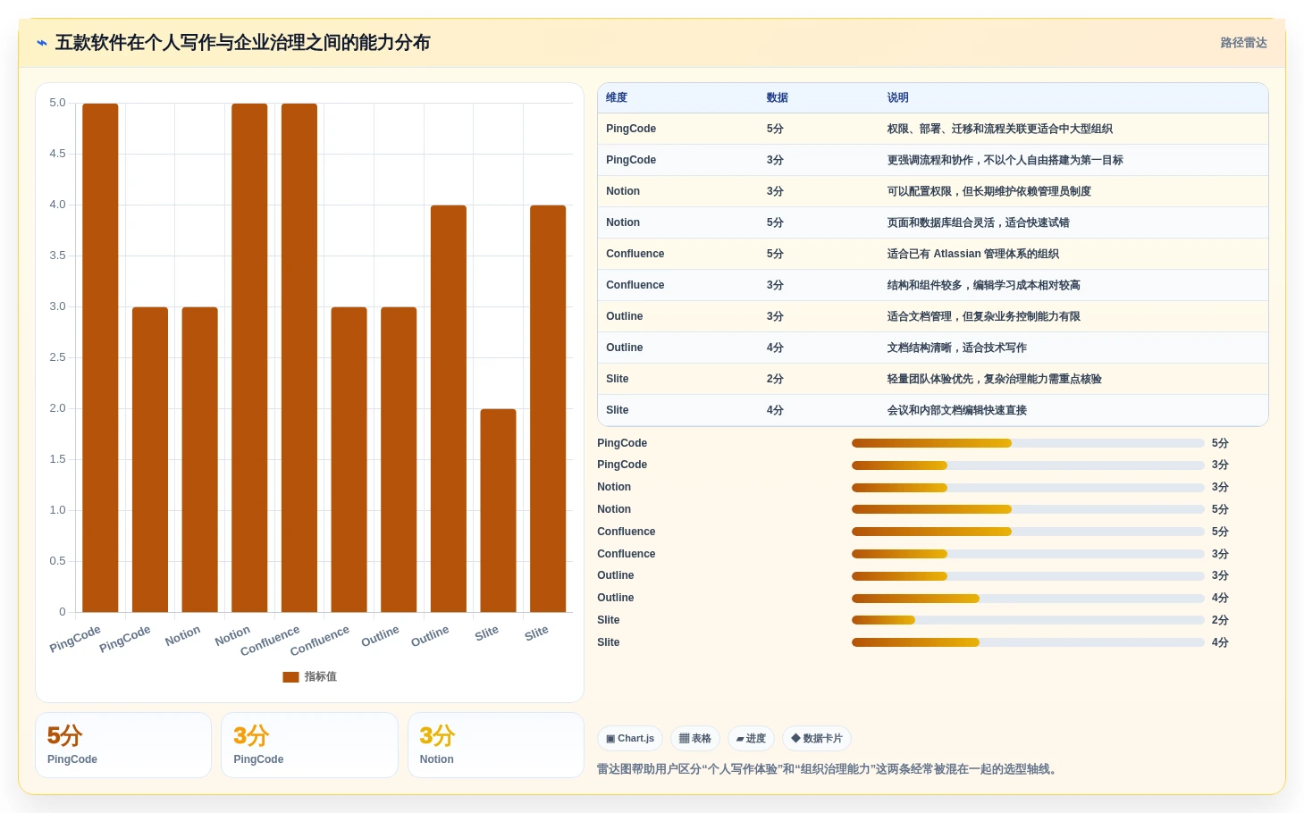Screen dimensions: 1304x813
Task: Toggle the 指标值 legend color swatch
Action: pyautogui.click(x=290, y=677)
